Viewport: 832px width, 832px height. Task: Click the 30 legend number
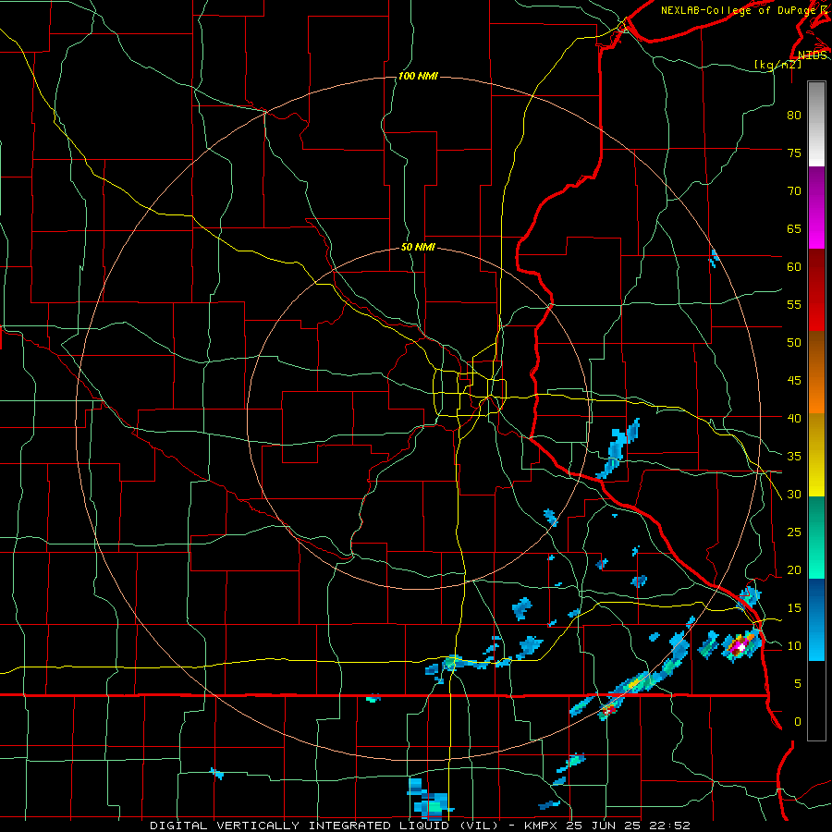[x=794, y=494]
